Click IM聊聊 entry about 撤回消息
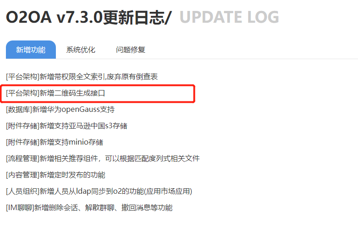358x251 pixels. point(89,207)
